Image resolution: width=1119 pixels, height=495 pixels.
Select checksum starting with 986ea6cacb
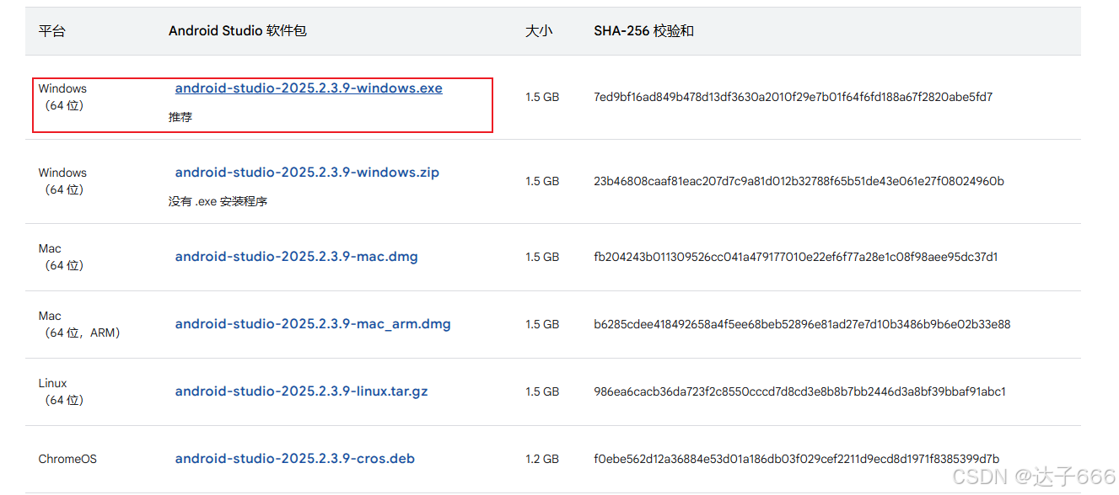coord(800,391)
